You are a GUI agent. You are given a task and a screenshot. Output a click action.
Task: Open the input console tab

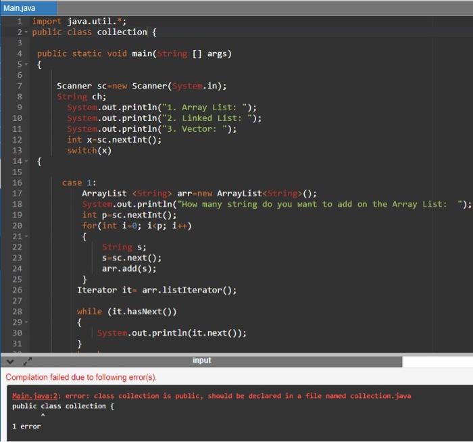[202, 360]
